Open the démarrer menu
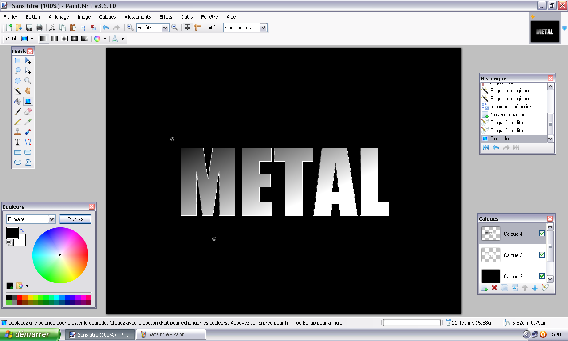The height and width of the screenshot is (341, 568). point(29,334)
